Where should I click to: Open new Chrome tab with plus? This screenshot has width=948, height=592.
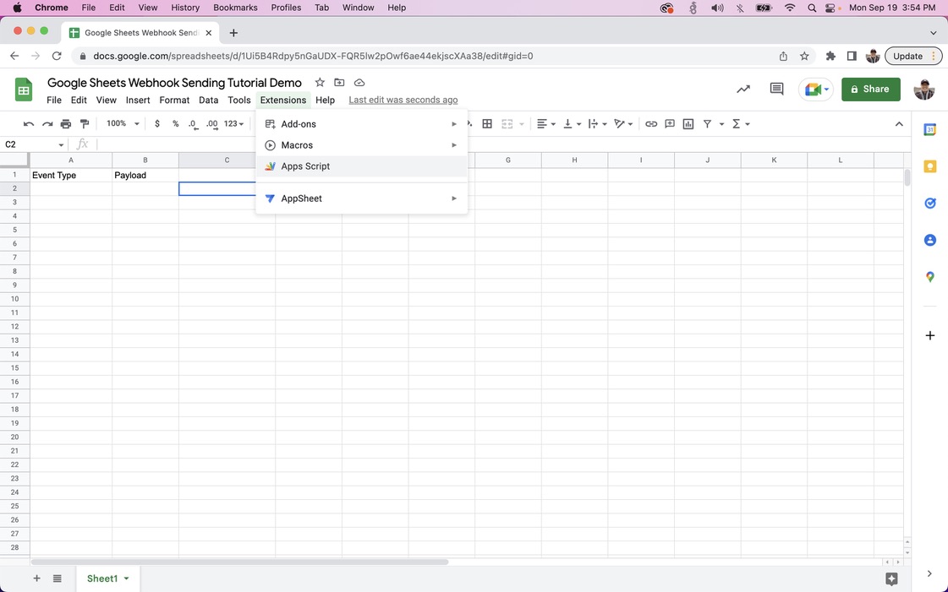click(233, 33)
